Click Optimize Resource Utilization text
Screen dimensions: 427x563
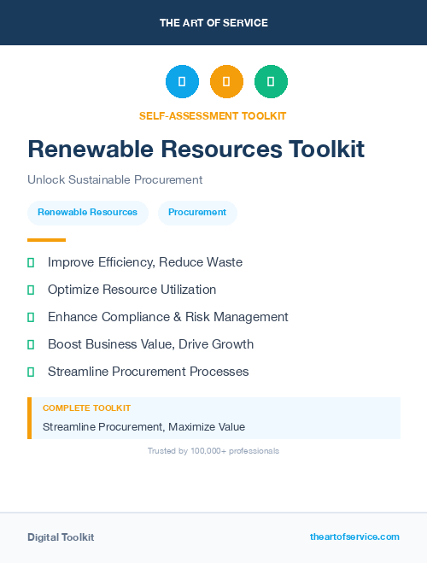click(132, 290)
